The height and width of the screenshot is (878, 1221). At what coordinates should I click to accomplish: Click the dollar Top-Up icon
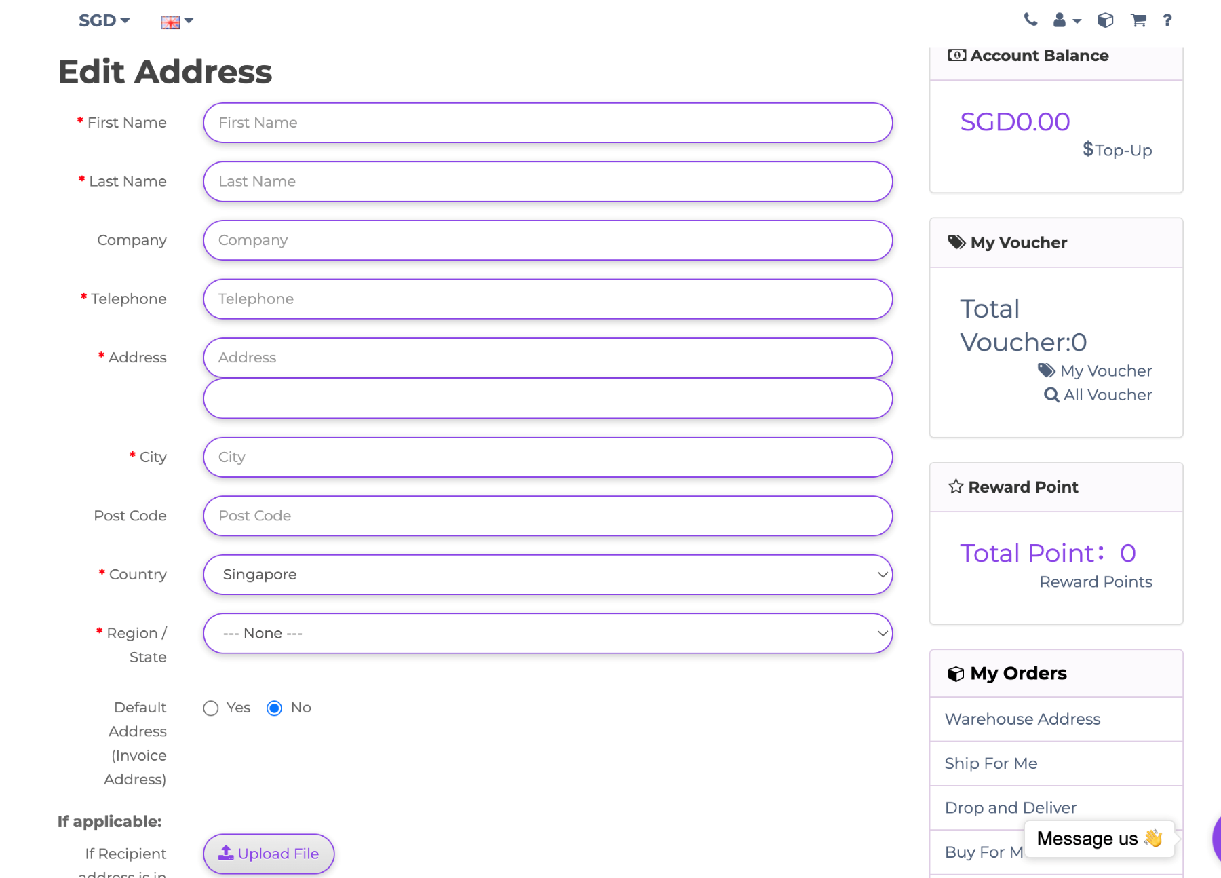point(1088,149)
